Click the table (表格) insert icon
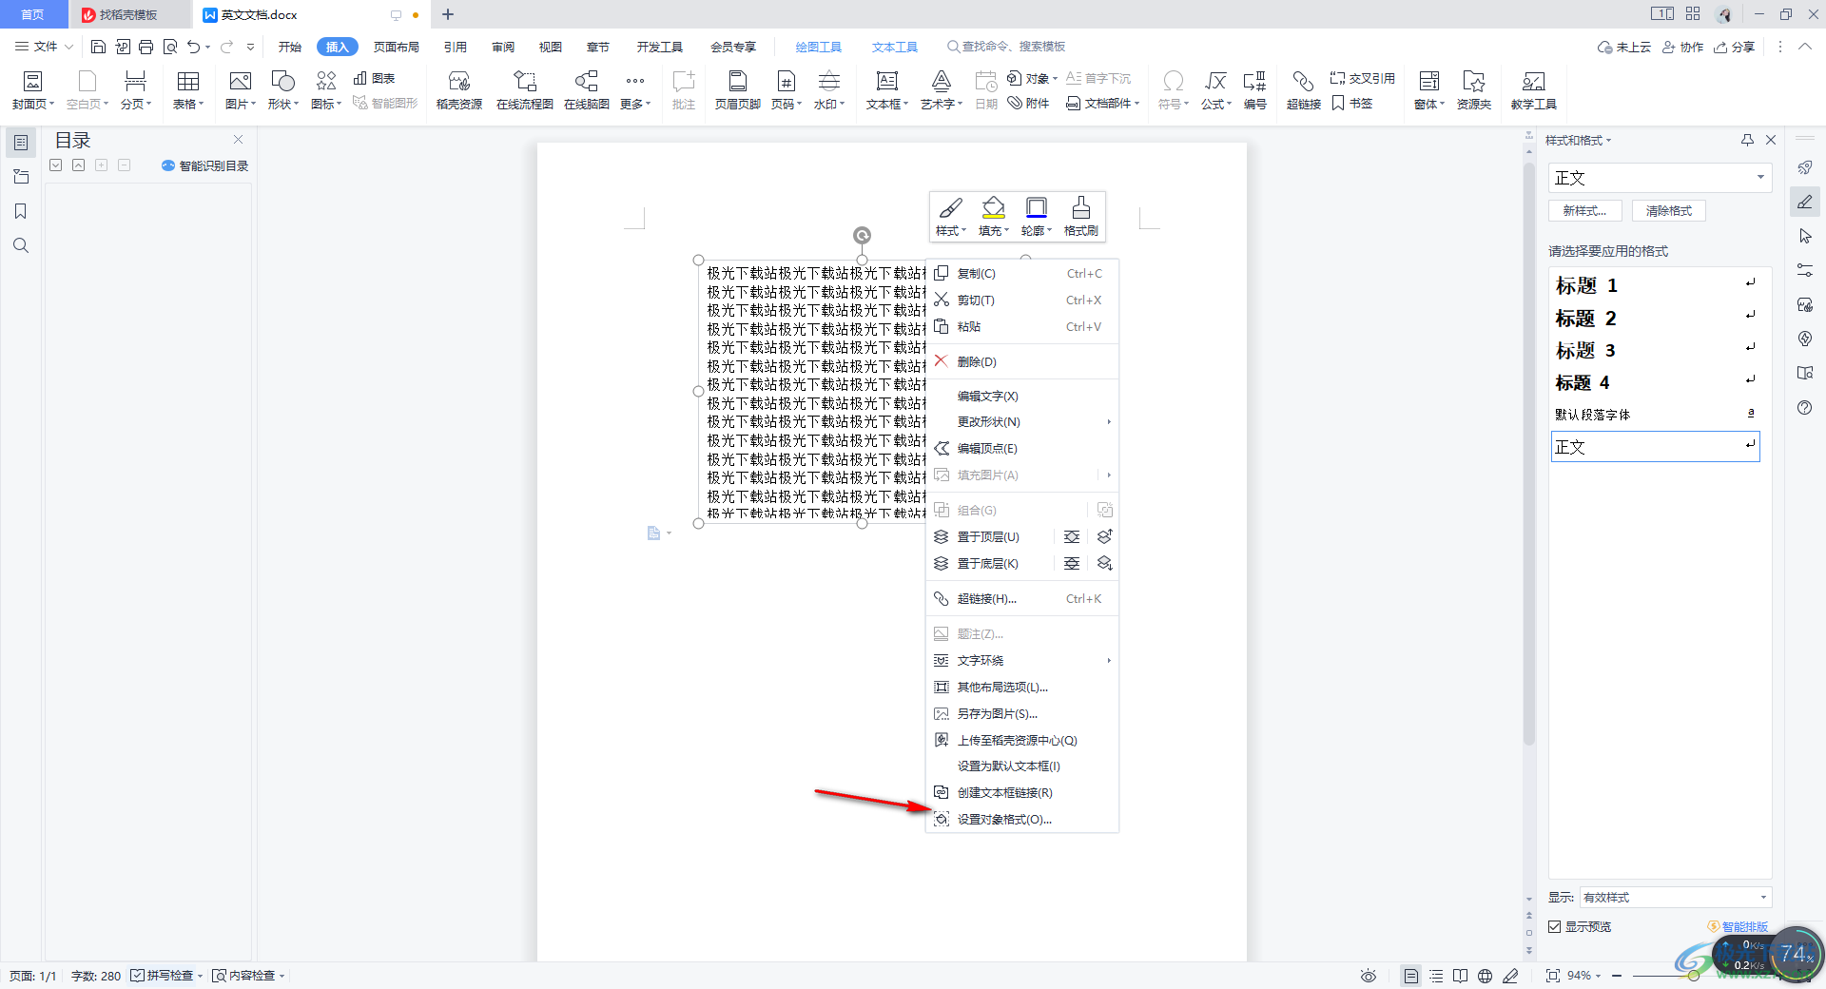The height and width of the screenshot is (989, 1826). (x=187, y=90)
